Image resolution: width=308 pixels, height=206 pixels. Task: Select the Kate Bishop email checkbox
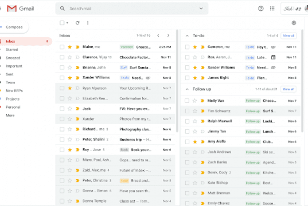pyautogui.click(x=187, y=183)
